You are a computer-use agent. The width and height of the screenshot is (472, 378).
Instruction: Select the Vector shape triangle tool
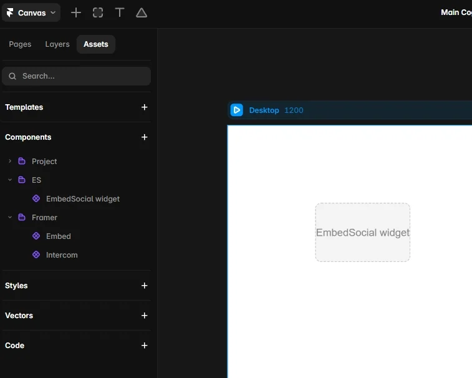142,12
